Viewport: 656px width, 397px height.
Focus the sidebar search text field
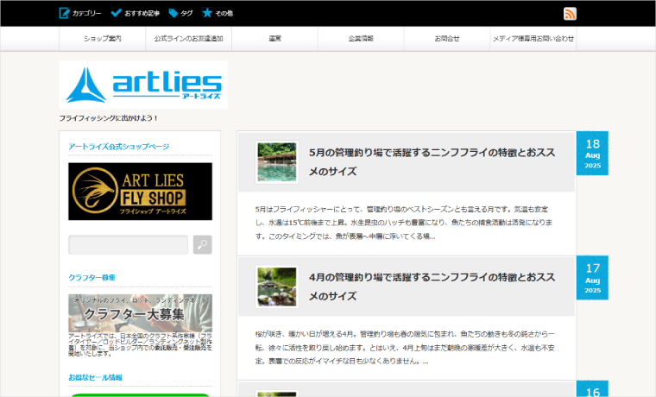[x=128, y=245]
